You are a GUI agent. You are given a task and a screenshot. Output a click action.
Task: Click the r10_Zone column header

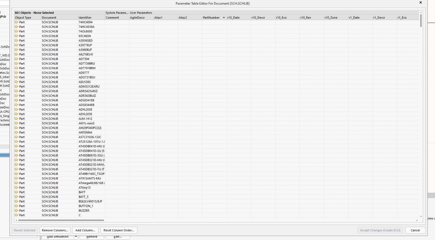click(x=336, y=18)
